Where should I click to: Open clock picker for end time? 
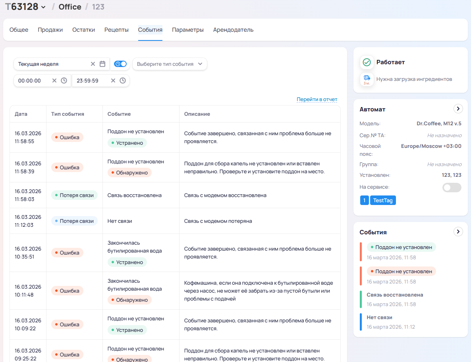click(123, 80)
